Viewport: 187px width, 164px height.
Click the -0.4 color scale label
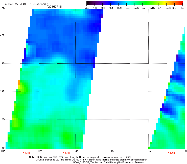(110, 8)
